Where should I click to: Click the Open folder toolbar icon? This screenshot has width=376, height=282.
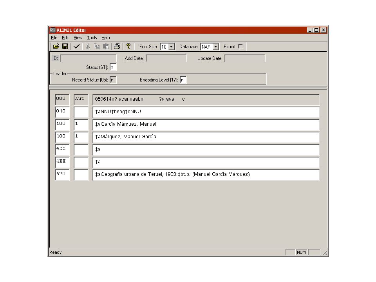coord(56,46)
